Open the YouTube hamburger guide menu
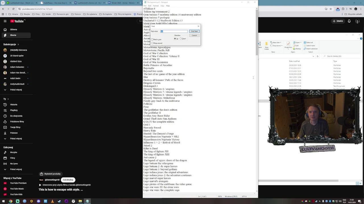This screenshot has width=364, height=204. click(5, 21)
